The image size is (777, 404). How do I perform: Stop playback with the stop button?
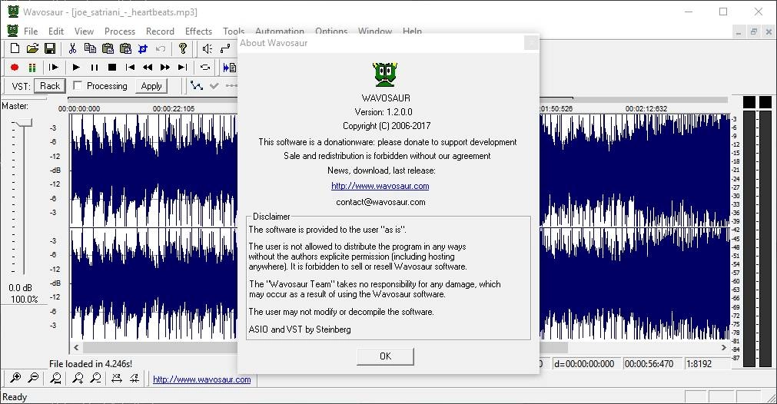click(112, 67)
